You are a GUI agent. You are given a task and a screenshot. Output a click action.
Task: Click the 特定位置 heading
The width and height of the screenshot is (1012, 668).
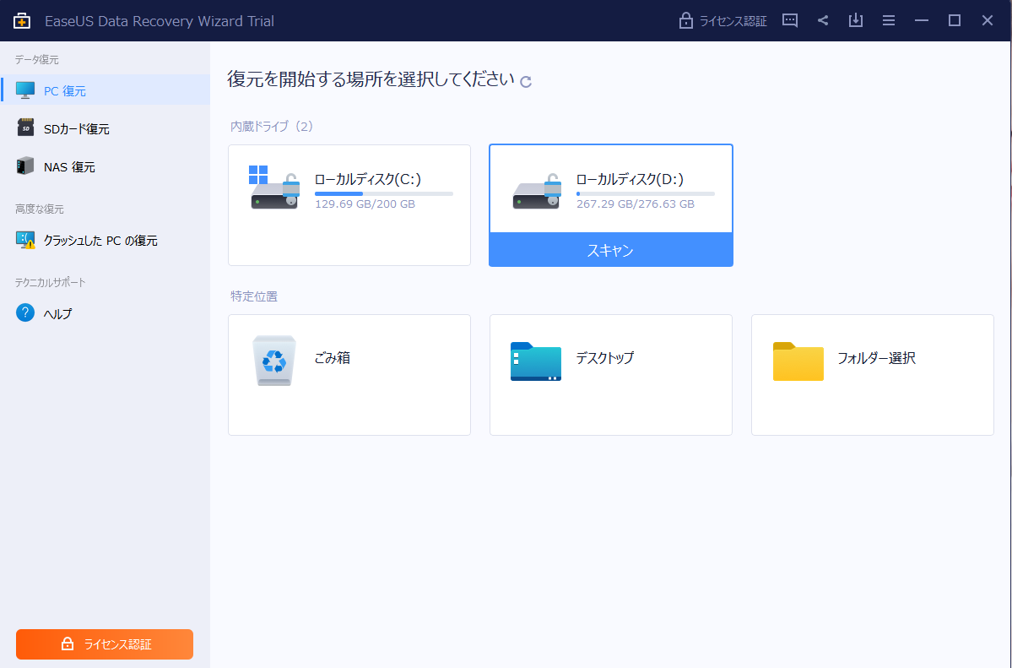pyautogui.click(x=254, y=296)
